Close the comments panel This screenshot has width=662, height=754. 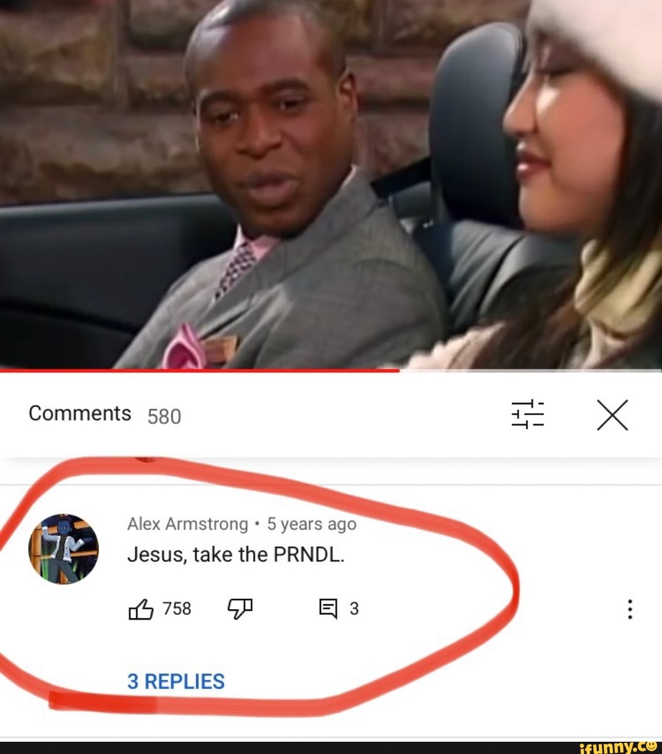(x=612, y=415)
